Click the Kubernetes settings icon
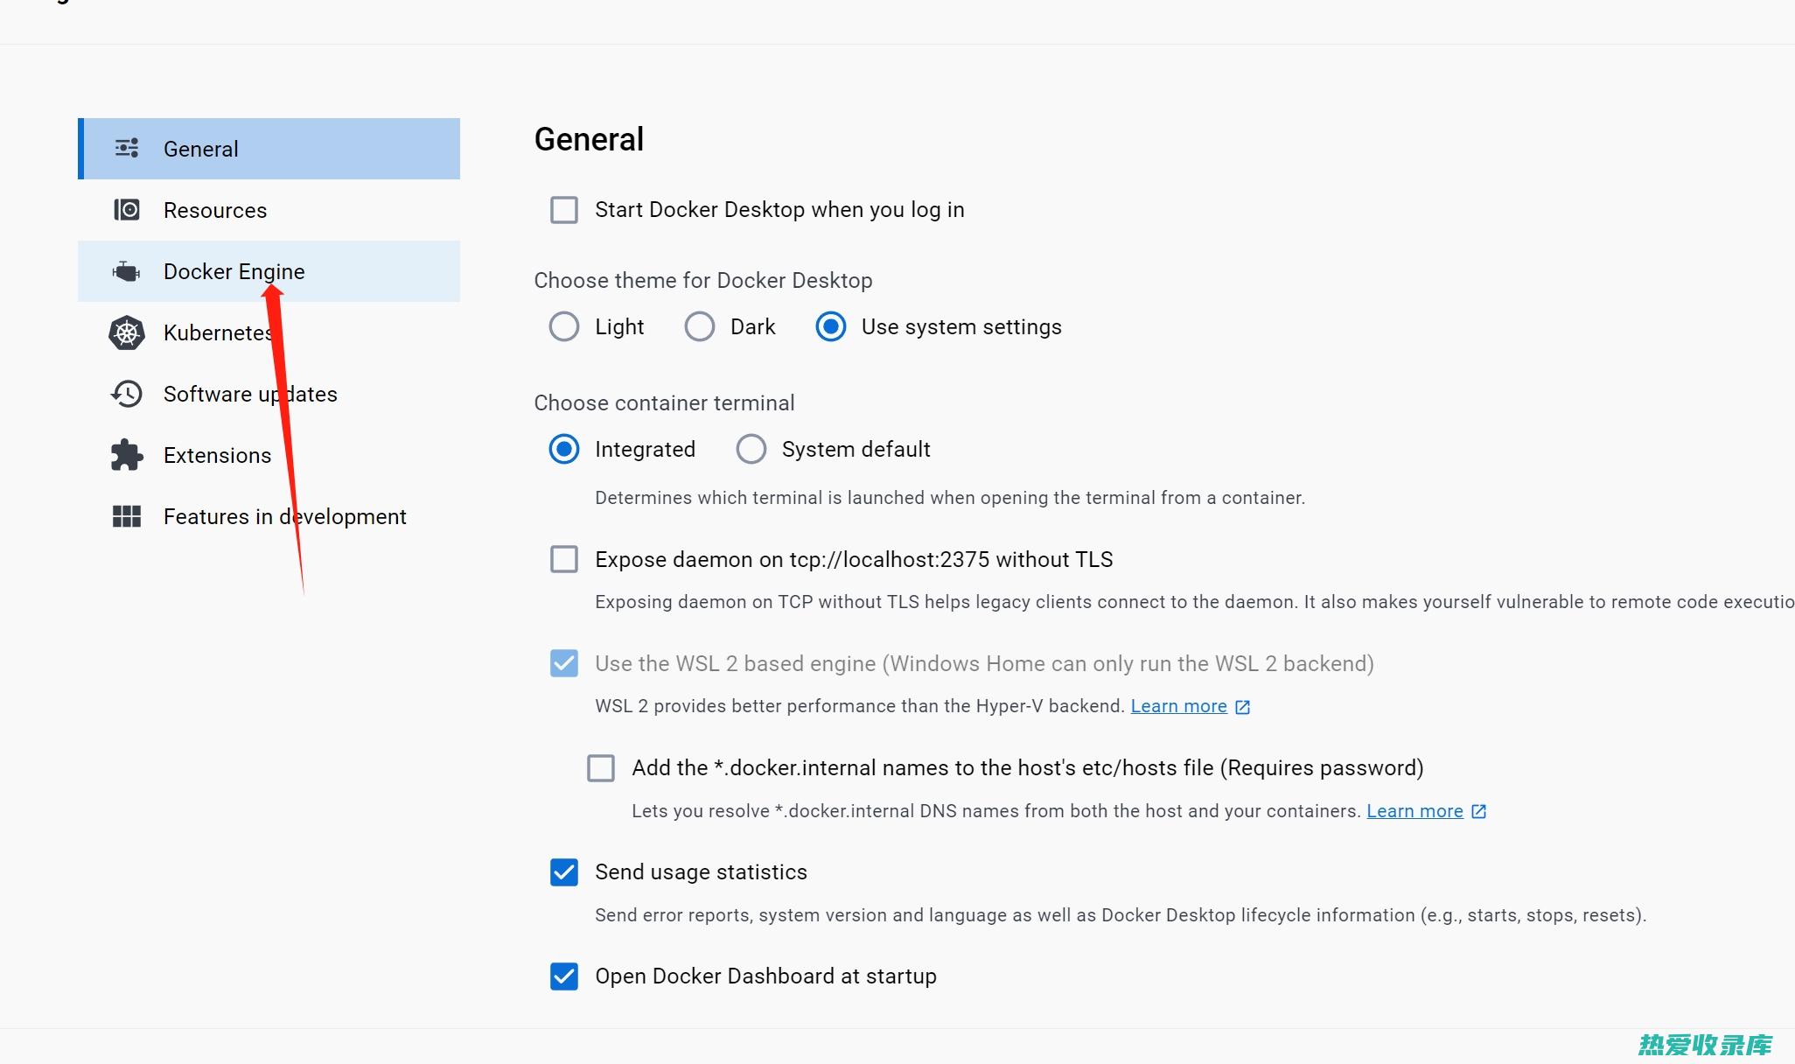 [x=127, y=332]
